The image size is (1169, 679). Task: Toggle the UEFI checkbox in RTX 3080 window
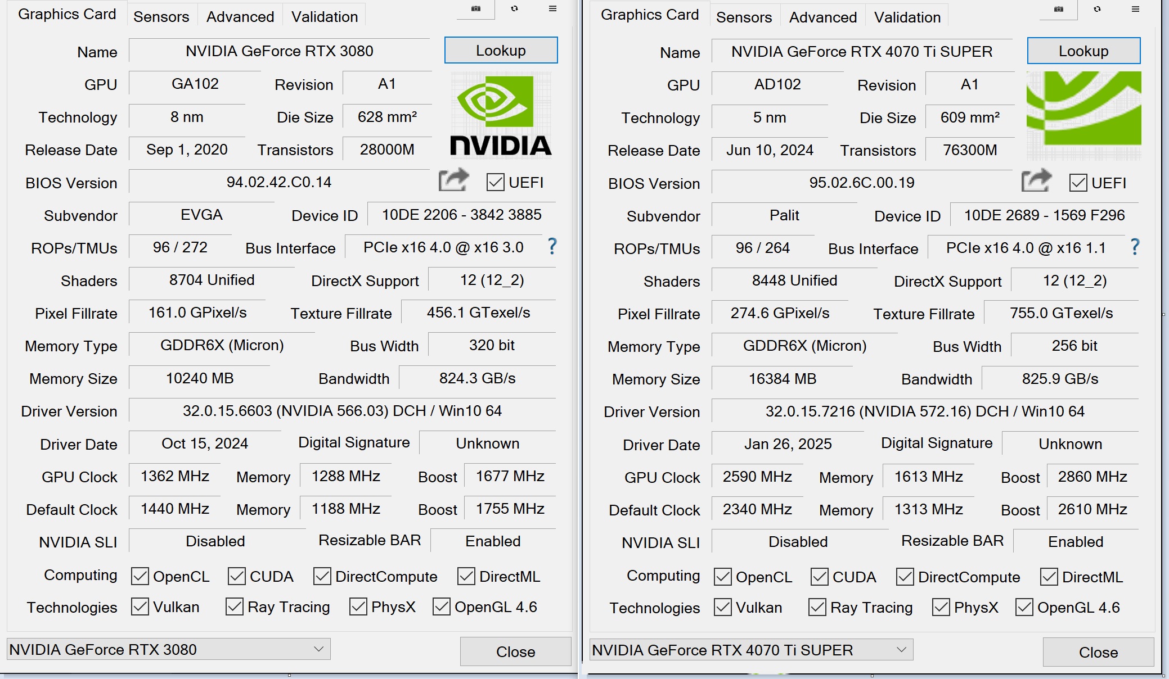point(496,182)
